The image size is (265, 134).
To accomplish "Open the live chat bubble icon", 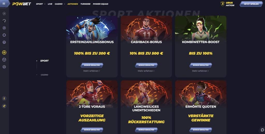I will (x=262, y=130).
